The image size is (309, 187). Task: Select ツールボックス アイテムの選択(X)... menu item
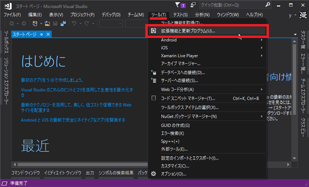(207, 108)
